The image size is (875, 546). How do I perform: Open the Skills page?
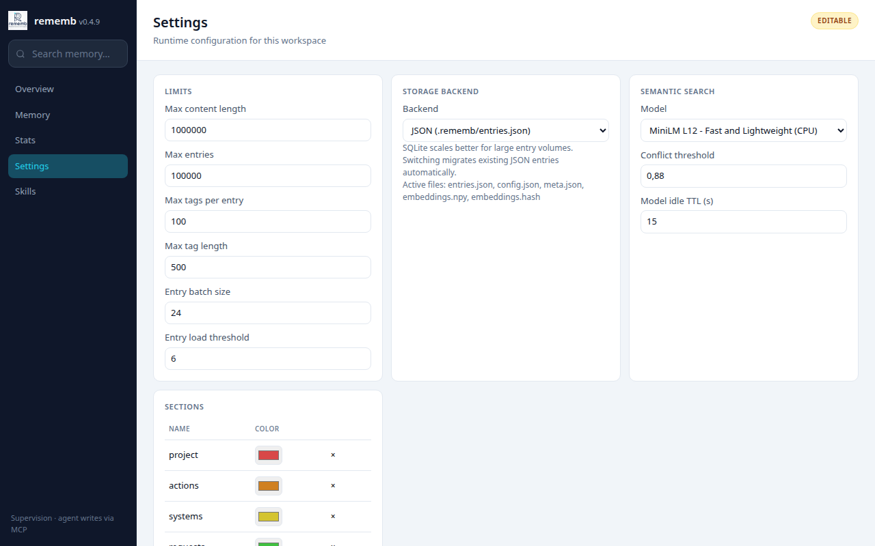pyautogui.click(x=68, y=191)
